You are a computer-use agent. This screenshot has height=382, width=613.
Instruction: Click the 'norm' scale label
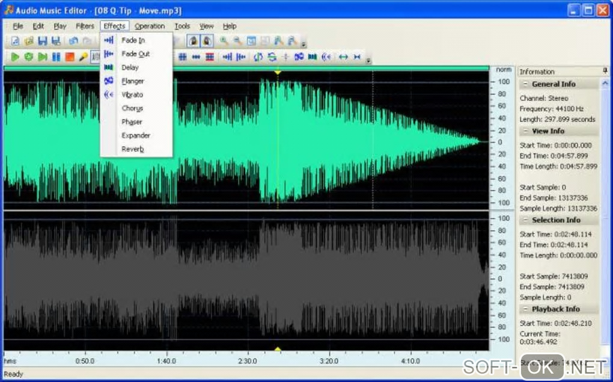pyautogui.click(x=504, y=70)
